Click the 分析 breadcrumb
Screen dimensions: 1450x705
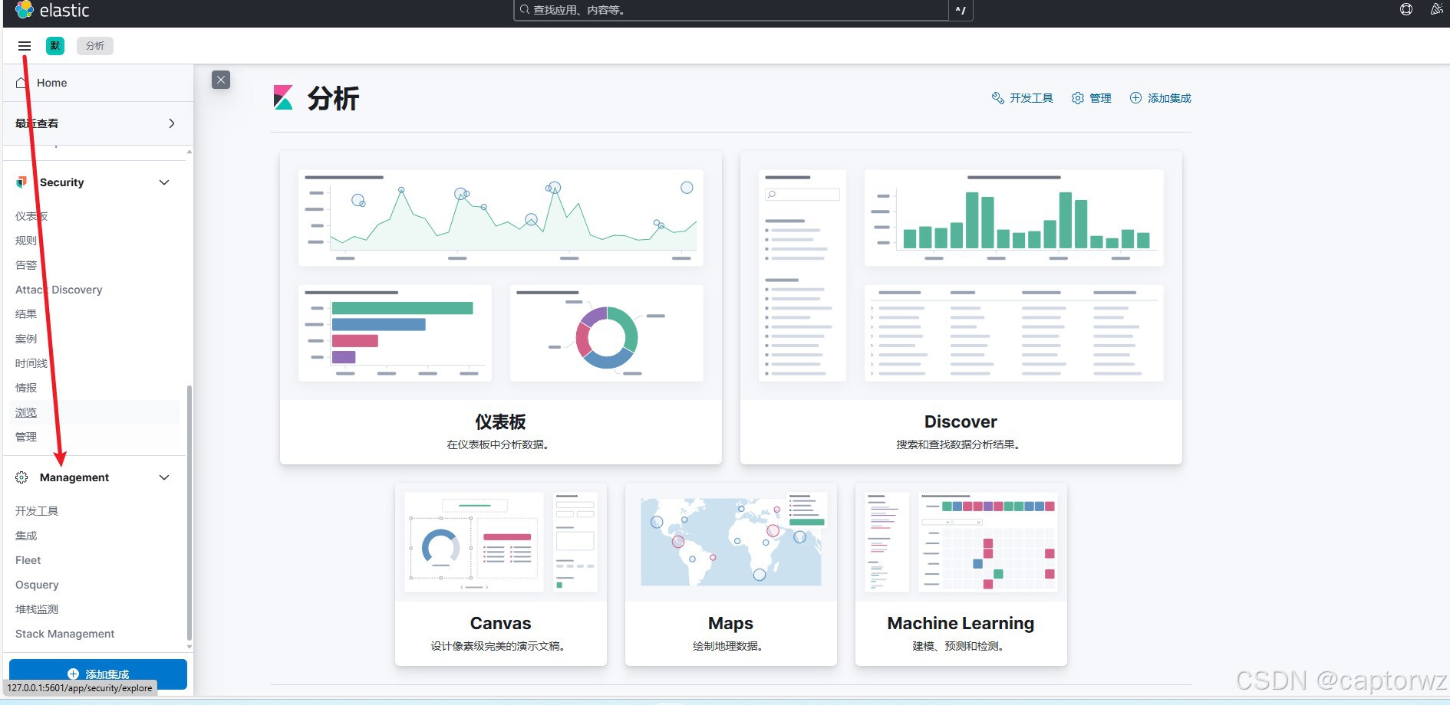coord(95,46)
